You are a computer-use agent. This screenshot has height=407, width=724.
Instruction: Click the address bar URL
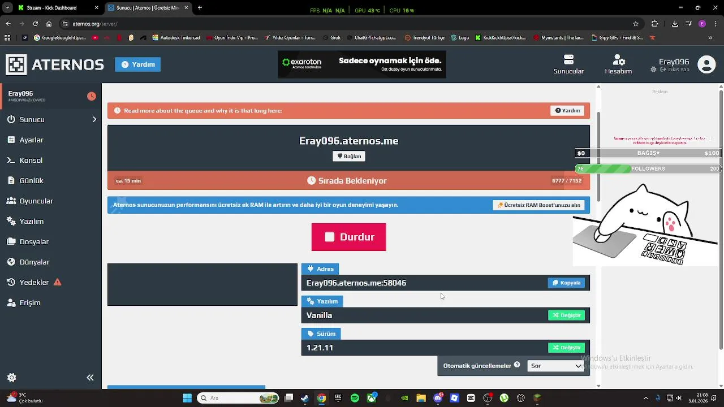click(x=95, y=24)
